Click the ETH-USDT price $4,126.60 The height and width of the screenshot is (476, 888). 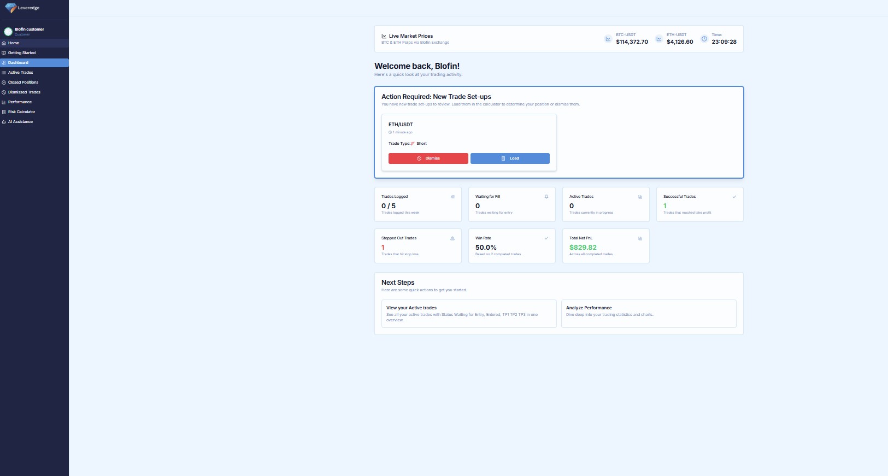coord(680,42)
